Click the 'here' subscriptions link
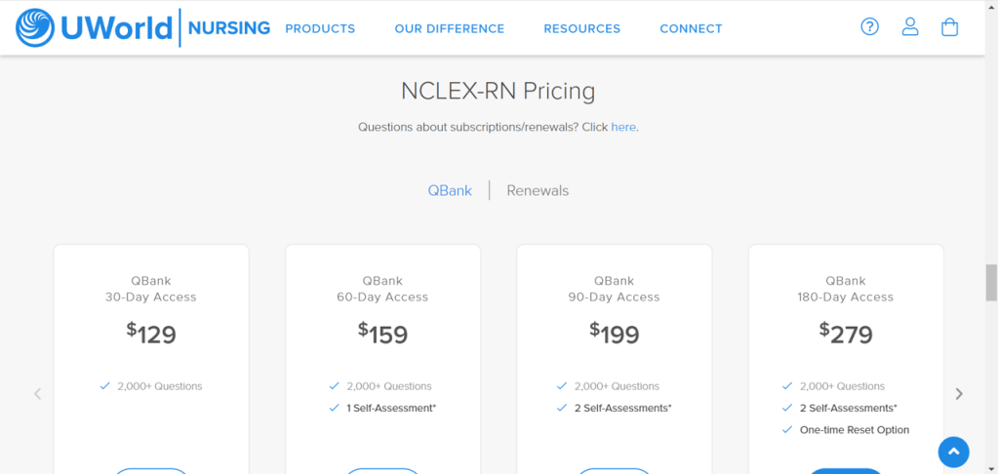998x474 pixels. (623, 127)
